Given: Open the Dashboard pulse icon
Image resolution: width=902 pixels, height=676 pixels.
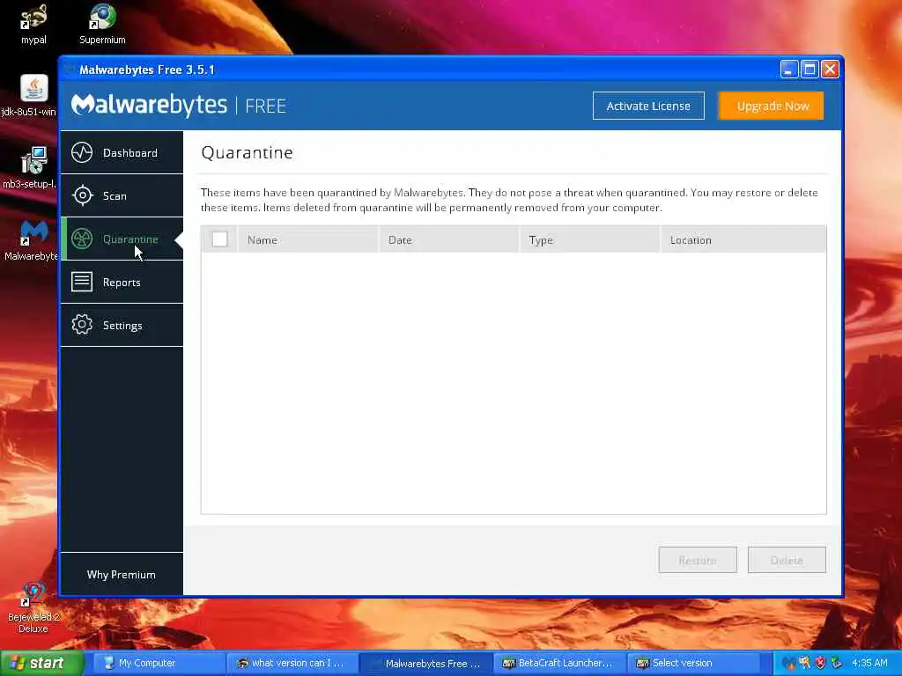Looking at the screenshot, I should point(82,153).
